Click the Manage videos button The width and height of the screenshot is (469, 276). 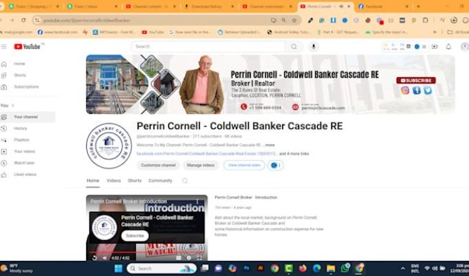201,165
